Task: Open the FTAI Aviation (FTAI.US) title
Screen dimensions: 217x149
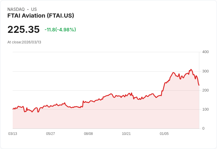Action: click(41, 16)
